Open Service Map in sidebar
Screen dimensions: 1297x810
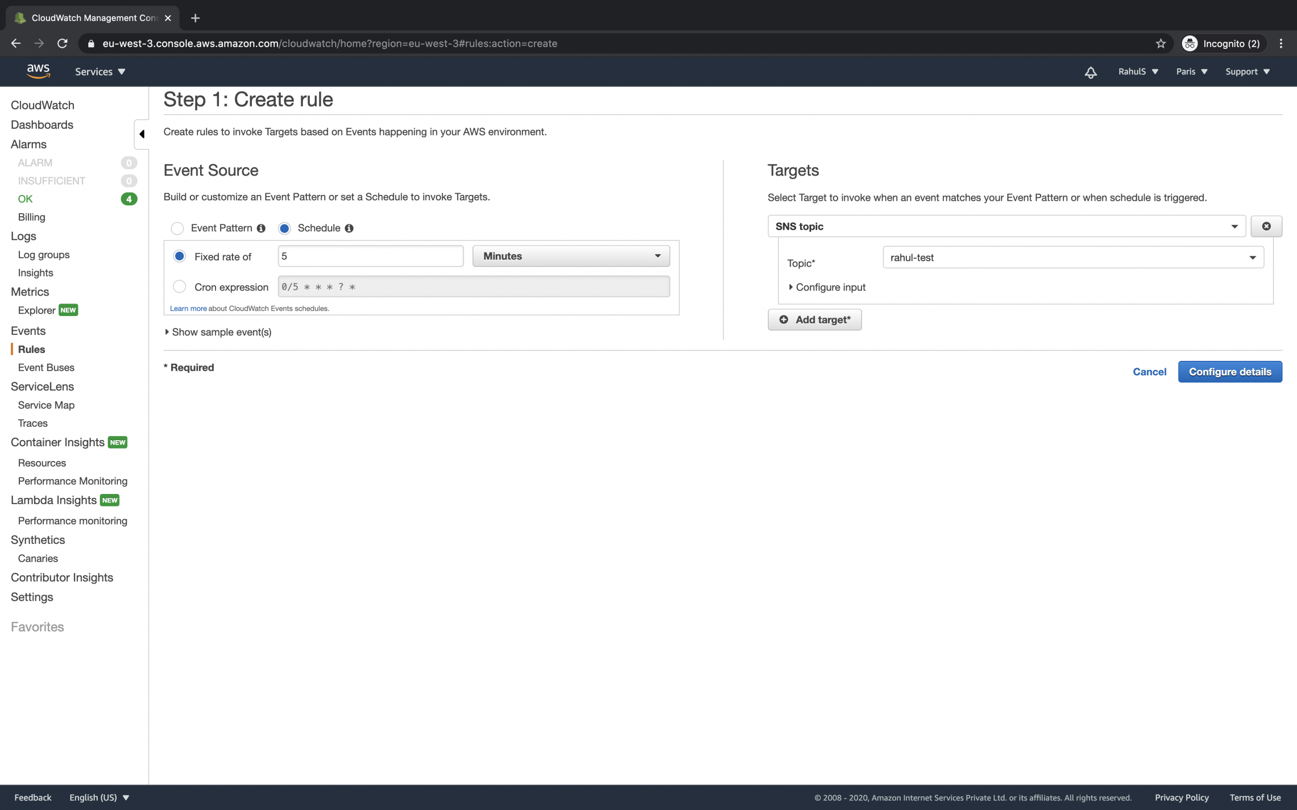coord(46,405)
